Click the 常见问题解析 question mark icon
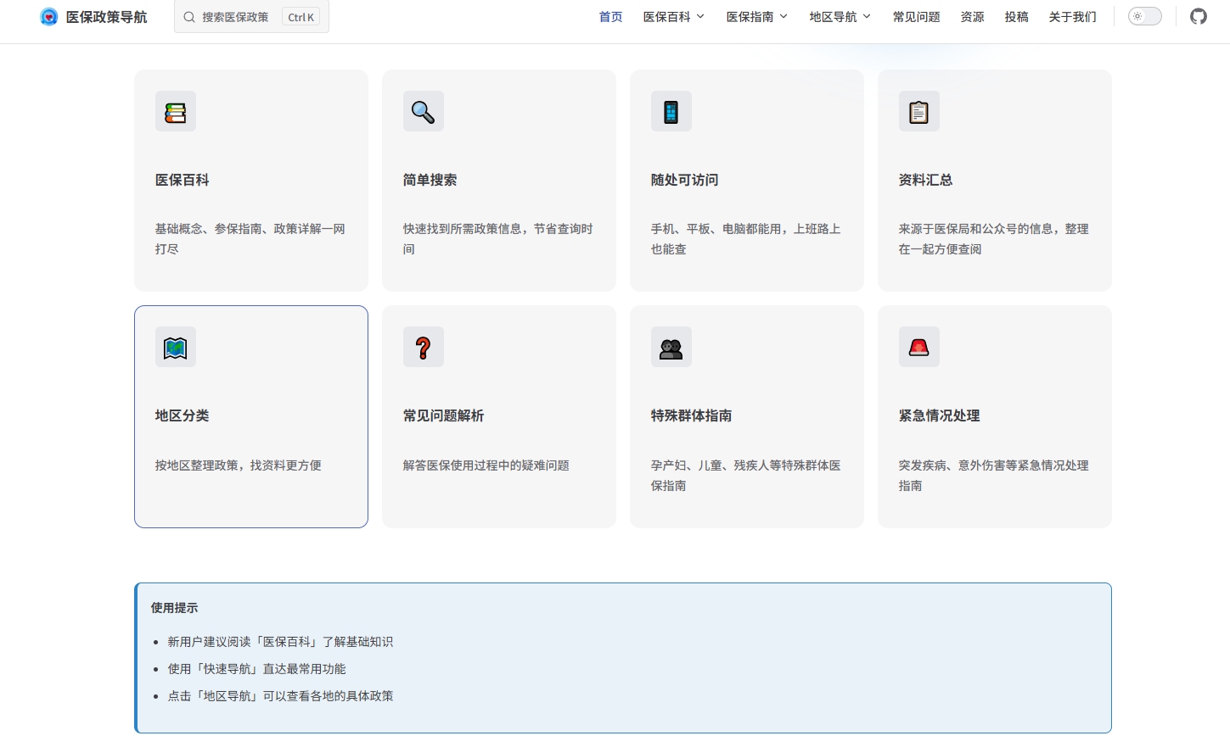Image resolution: width=1230 pixels, height=747 pixels. 423,347
